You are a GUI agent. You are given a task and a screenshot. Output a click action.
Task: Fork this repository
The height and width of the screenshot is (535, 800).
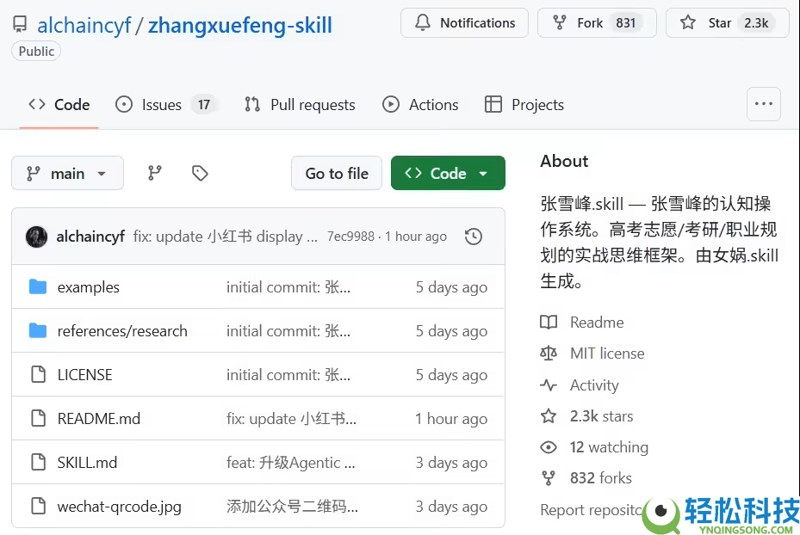pos(597,23)
